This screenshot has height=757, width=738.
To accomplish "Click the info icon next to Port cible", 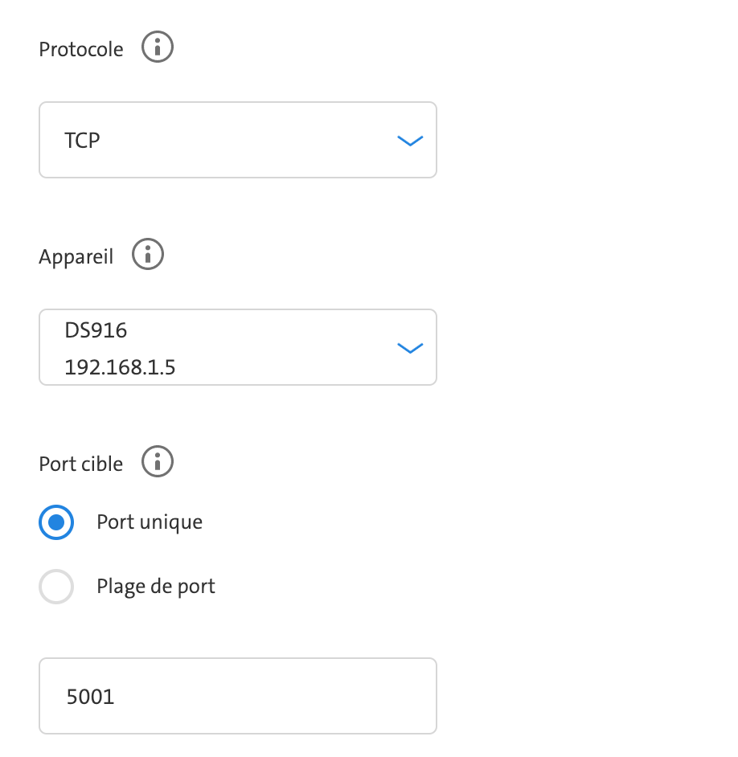I will pos(158,461).
